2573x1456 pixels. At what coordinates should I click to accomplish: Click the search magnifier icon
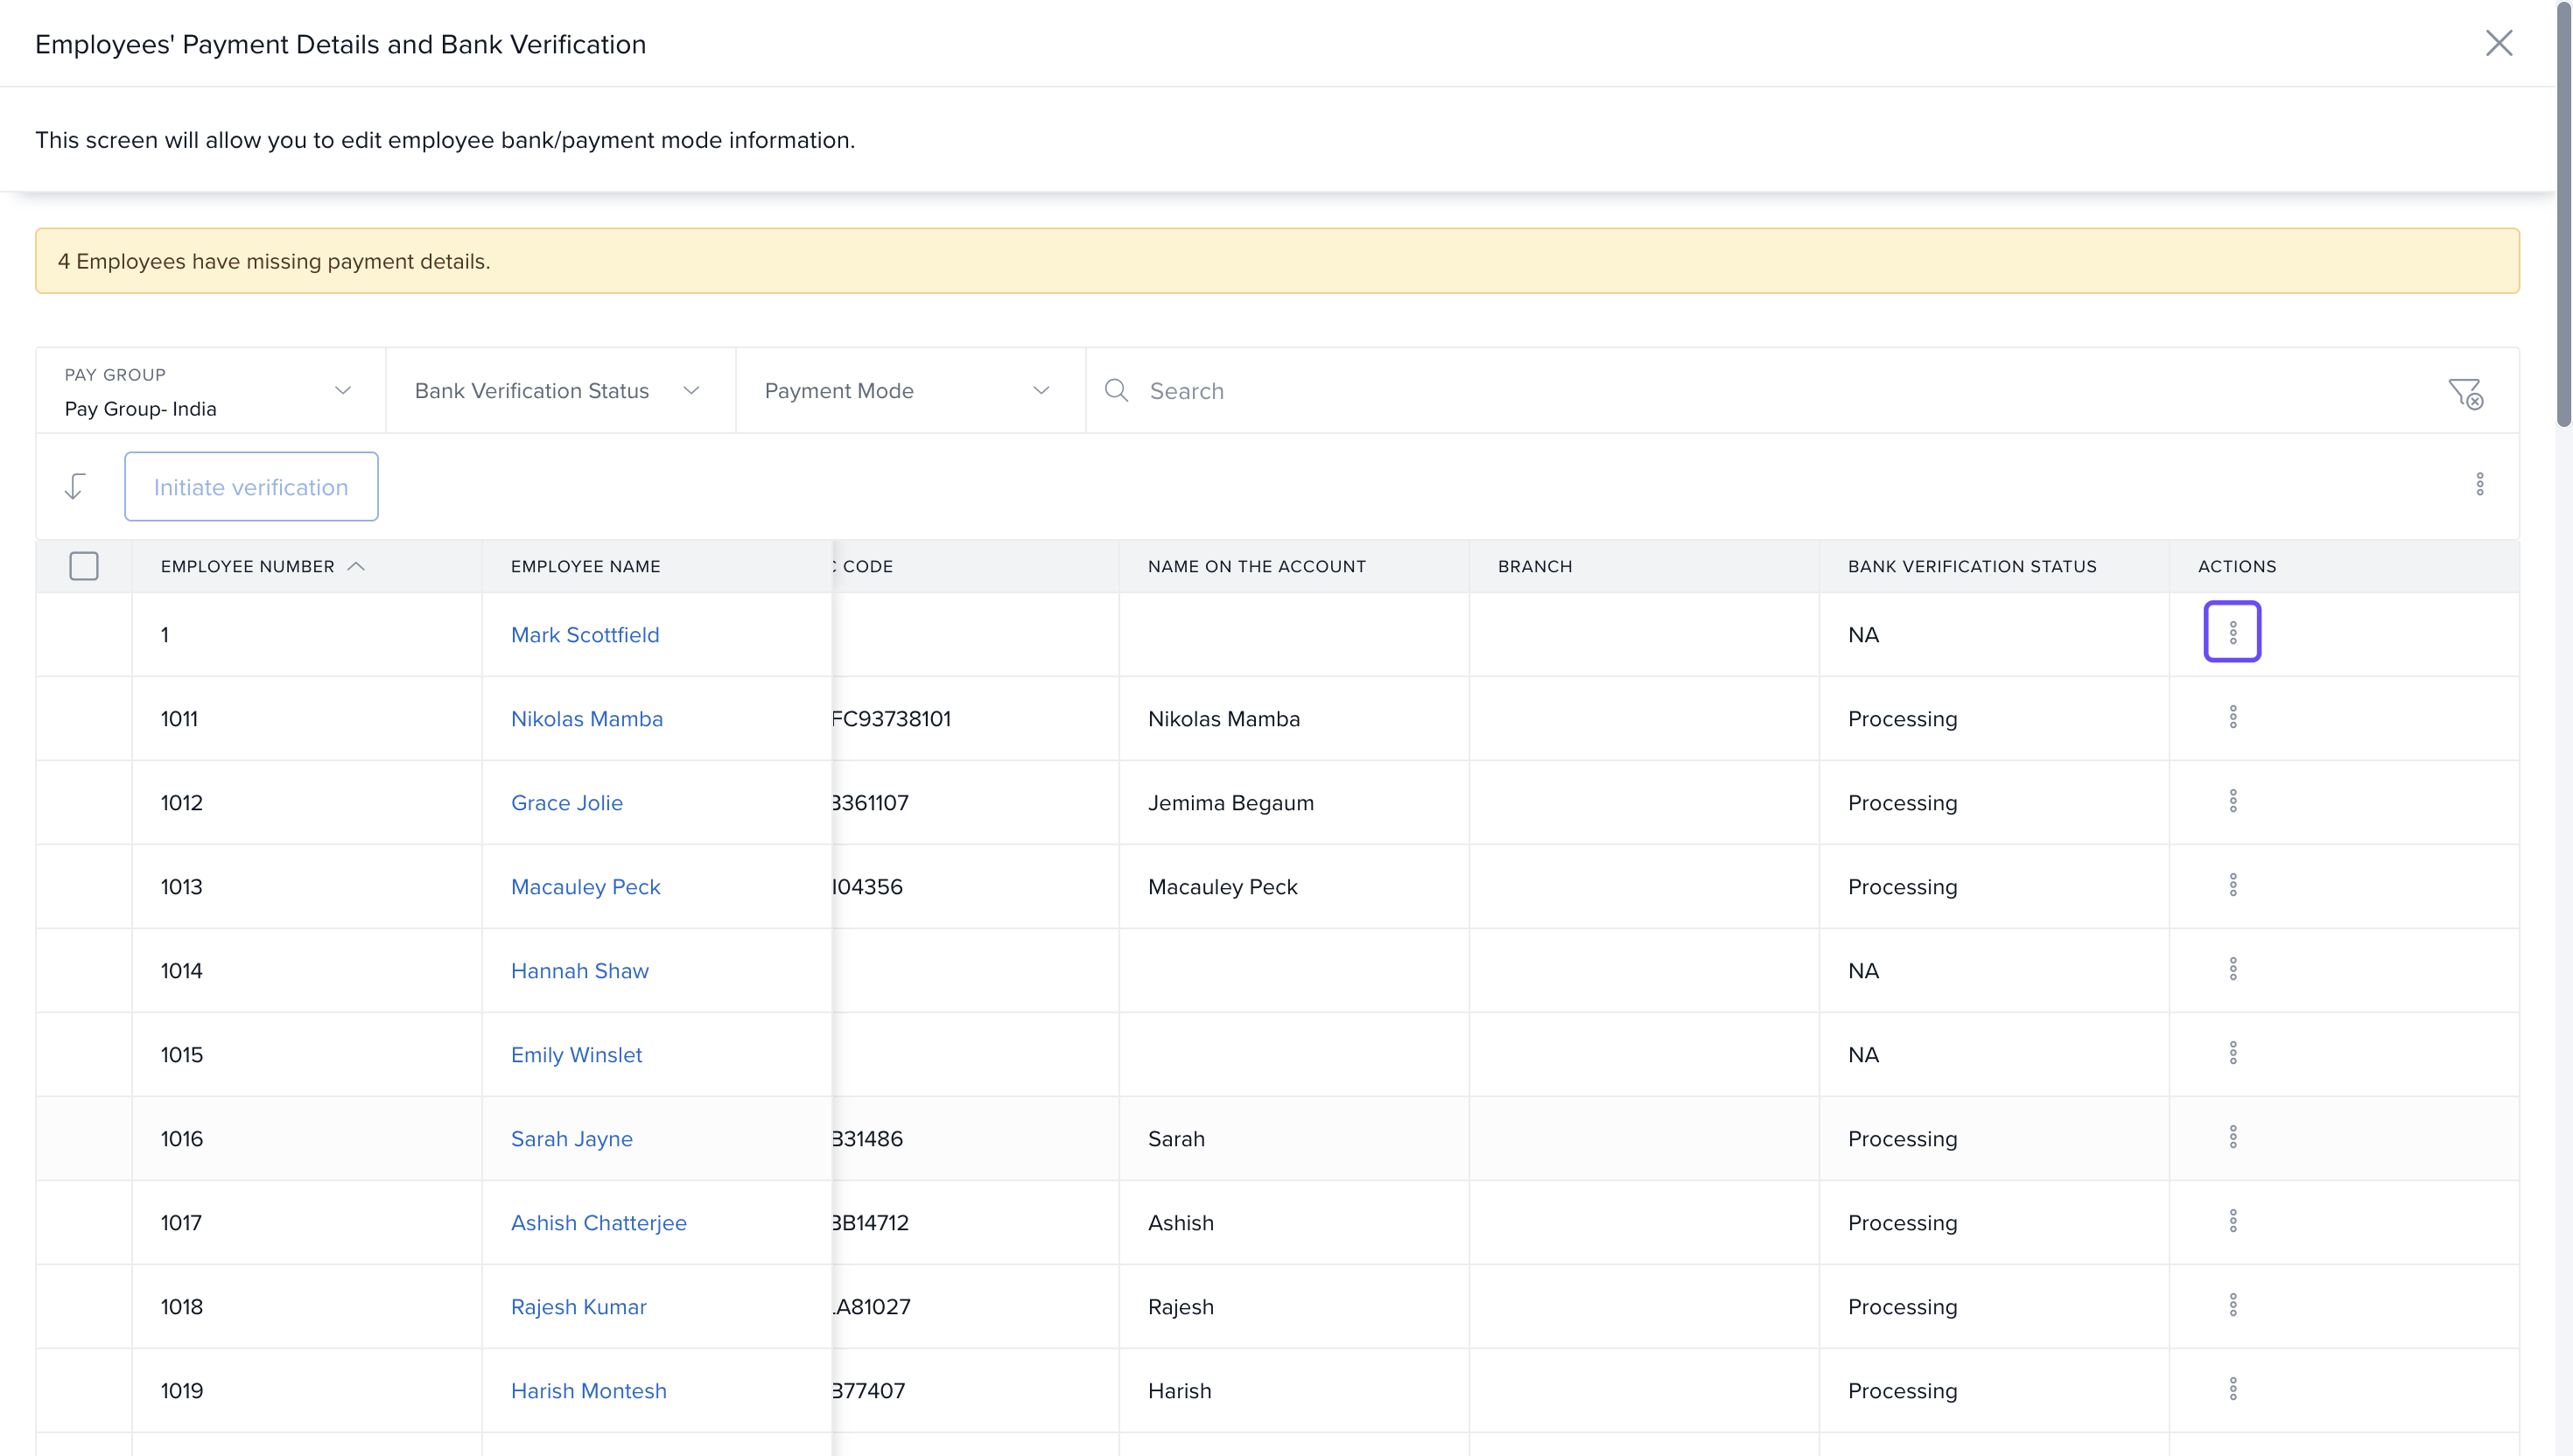(x=1116, y=391)
